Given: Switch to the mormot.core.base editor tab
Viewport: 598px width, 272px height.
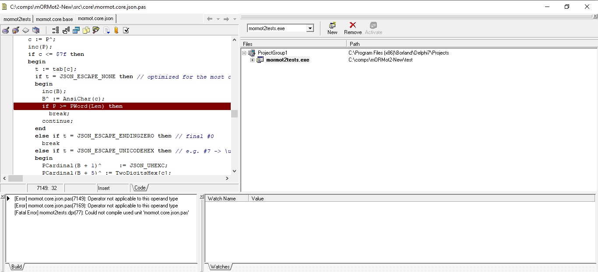Looking at the screenshot, I should pos(54,19).
